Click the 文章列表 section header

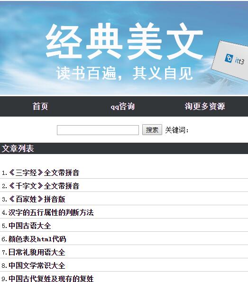coord(18,148)
